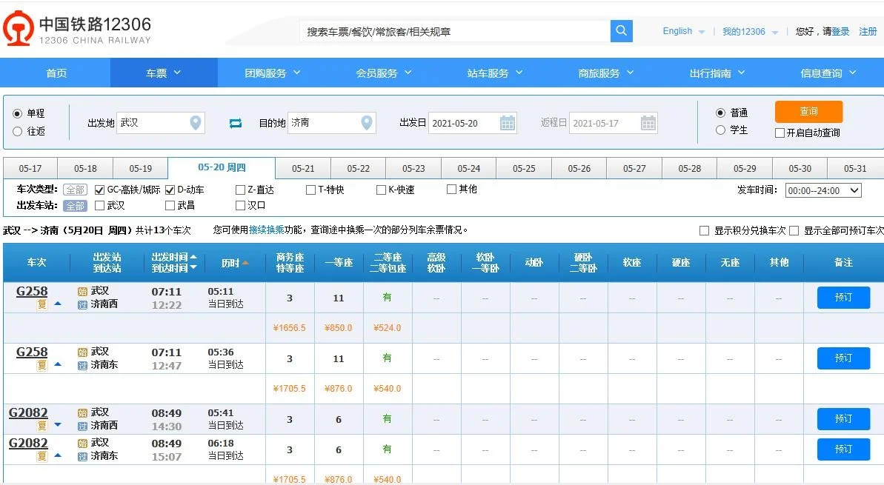Swap departure and destination with arrows icon
Image resolution: width=884 pixels, height=485 pixels.
236,123
